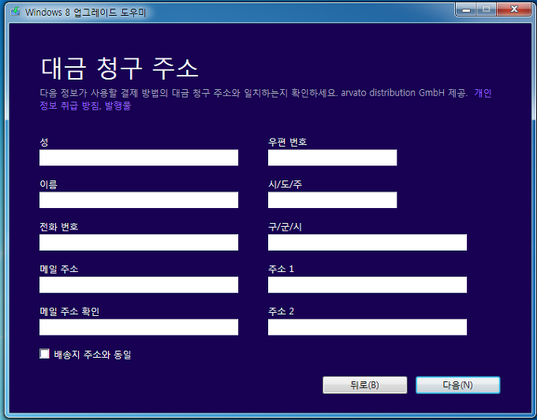The height and width of the screenshot is (420, 537).
Task: Click the 성 (last name) input field
Action: 139,158
